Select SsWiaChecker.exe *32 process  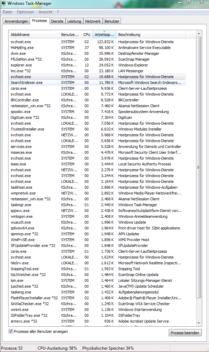(x=97, y=304)
